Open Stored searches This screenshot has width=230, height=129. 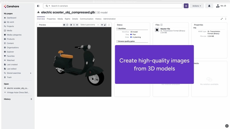[14, 73]
